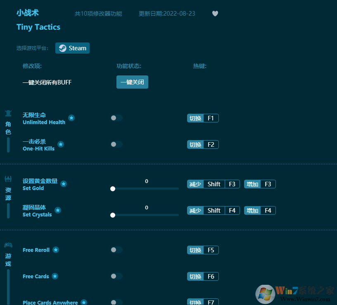This screenshot has height=305, width=337.
Task: Click the Set Gold slider handle
Action: 113,189
